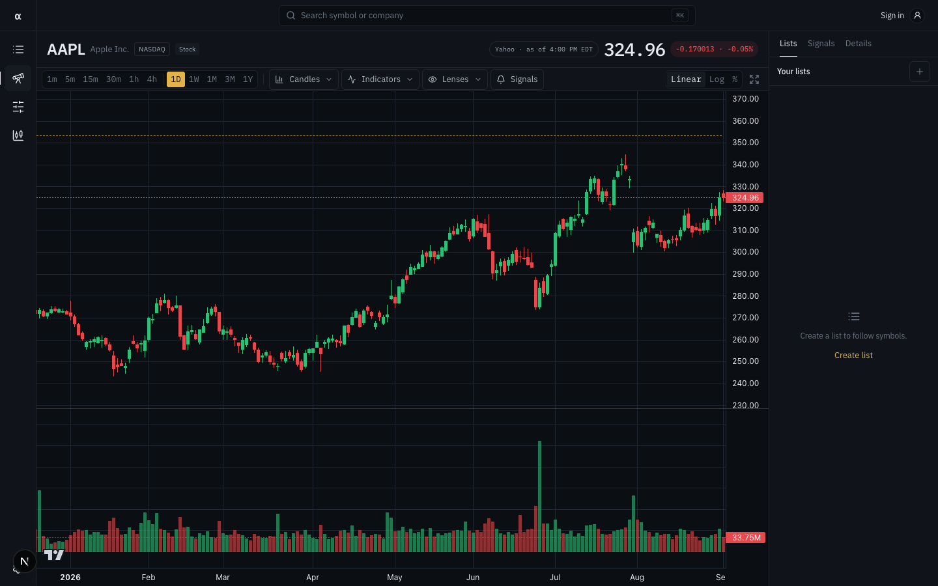Click the 2026 label on time axis
938x586 pixels.
coord(70,578)
